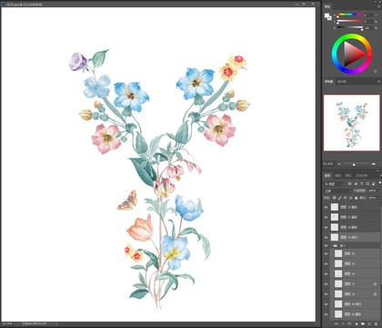The image size is (382, 328).
Task: Click the lock position icon
Action: pos(346,198)
